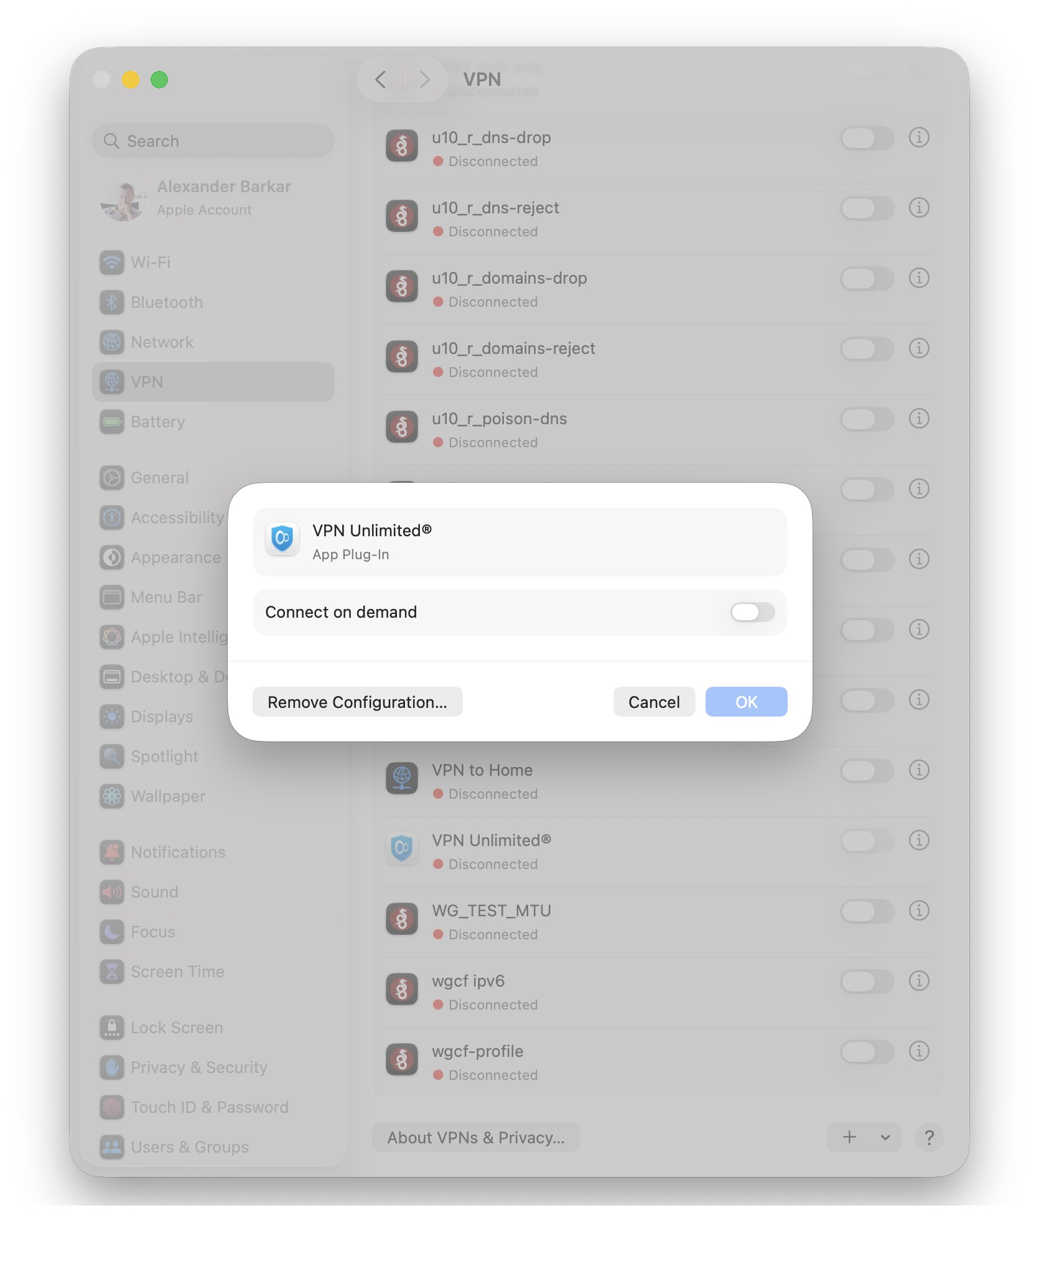Image resolution: width=1039 pixels, height=1269 pixels.
Task: Open info for u10_r_poison-dns entry
Action: pos(919,419)
